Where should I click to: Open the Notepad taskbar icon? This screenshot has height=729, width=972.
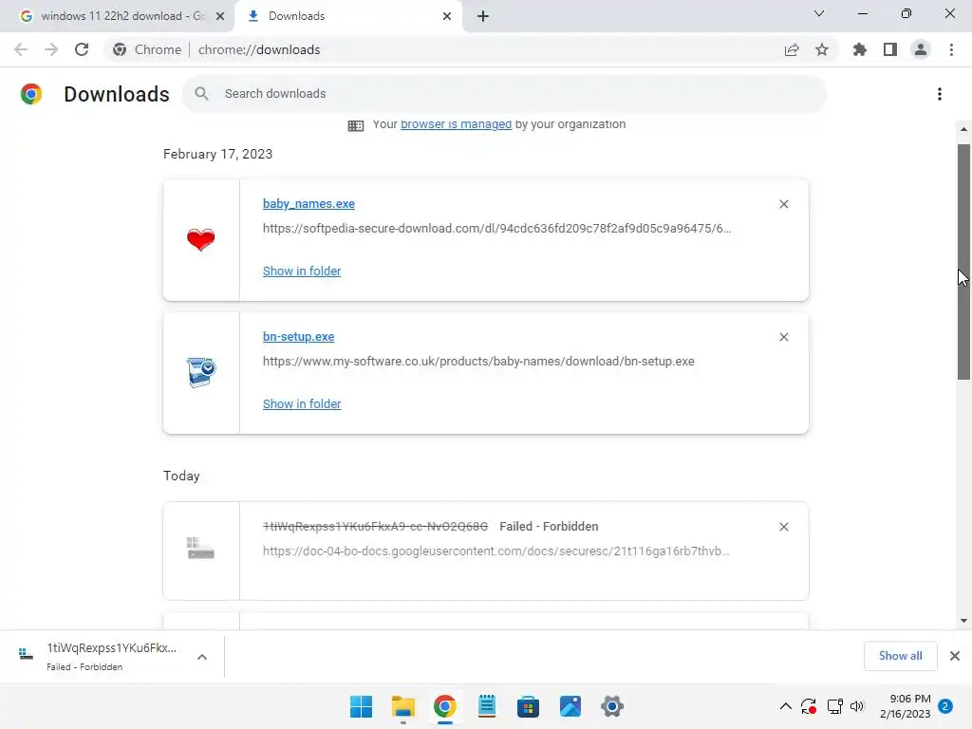[487, 706]
